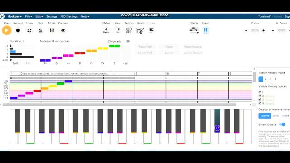Click the Raise Half button
This screenshot has height=163, width=290.
[145, 47]
